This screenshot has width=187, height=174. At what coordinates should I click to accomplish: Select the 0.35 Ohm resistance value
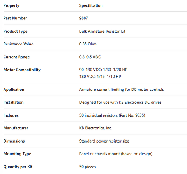coord(88,44)
